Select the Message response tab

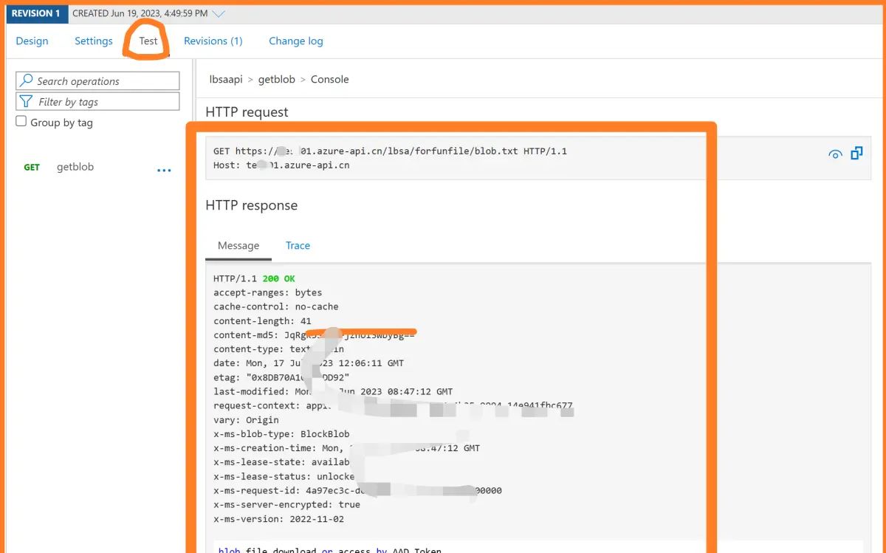tap(238, 246)
